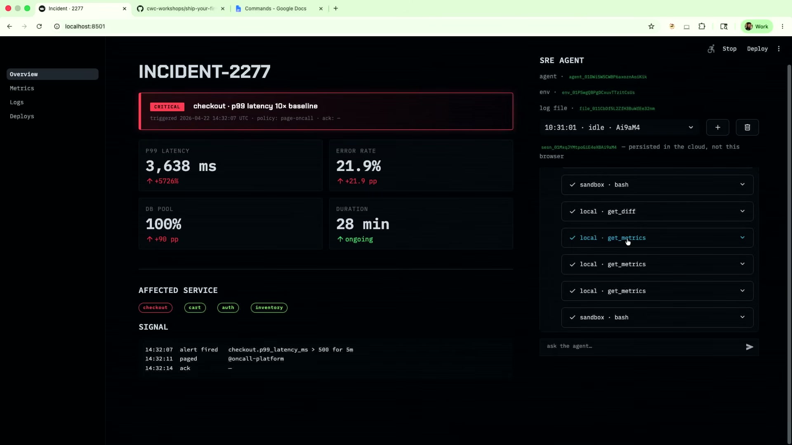Close the Commands Google Docs tab
Image resolution: width=792 pixels, height=445 pixels.
(x=321, y=9)
